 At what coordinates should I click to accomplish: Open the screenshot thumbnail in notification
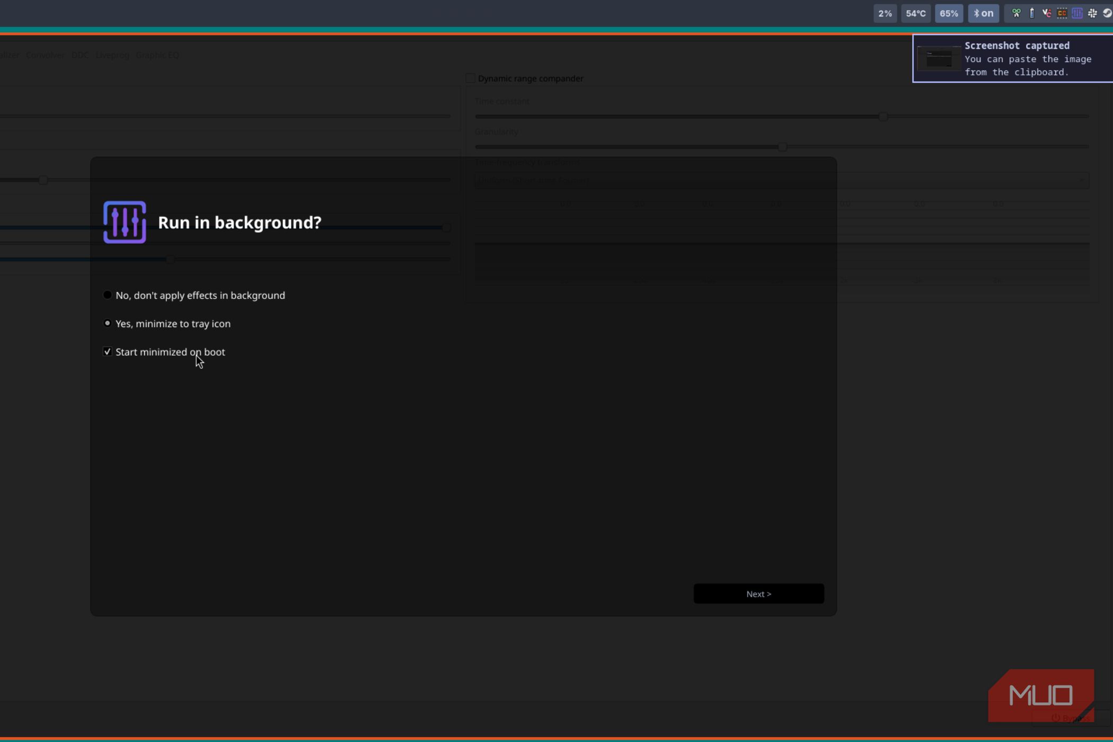pyautogui.click(x=939, y=58)
